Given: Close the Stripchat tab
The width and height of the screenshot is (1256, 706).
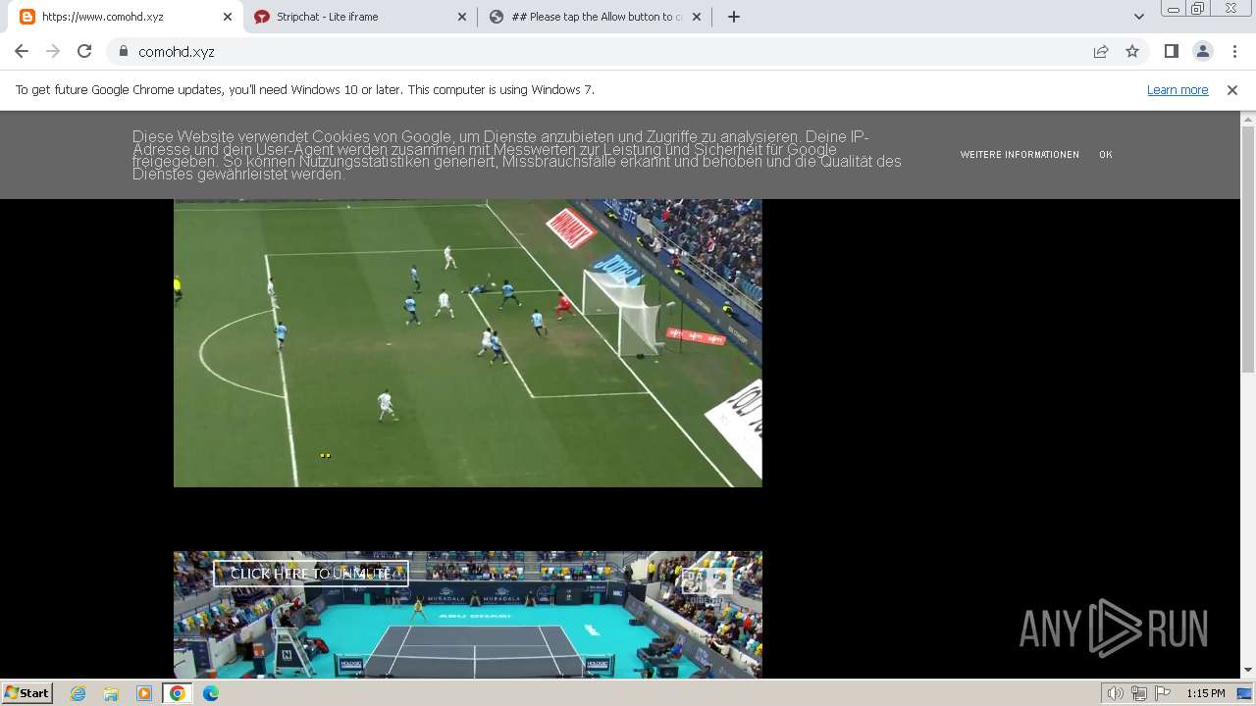Looking at the screenshot, I should click(x=462, y=17).
